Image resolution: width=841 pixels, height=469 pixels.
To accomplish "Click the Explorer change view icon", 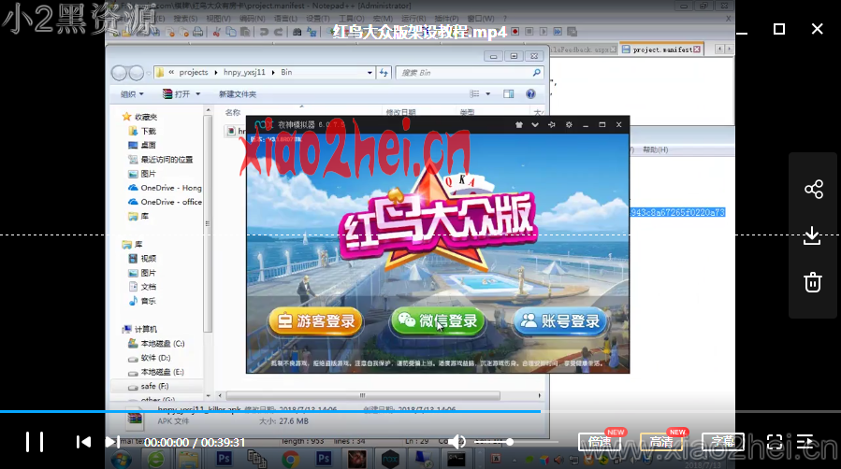I will coord(474,94).
